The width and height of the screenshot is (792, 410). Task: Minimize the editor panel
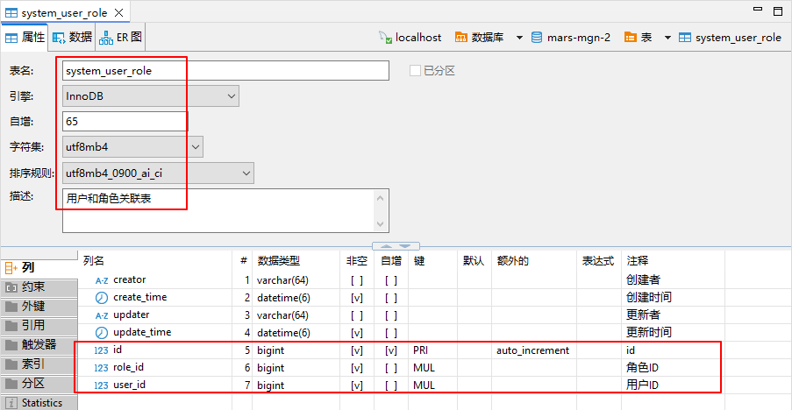tap(758, 9)
